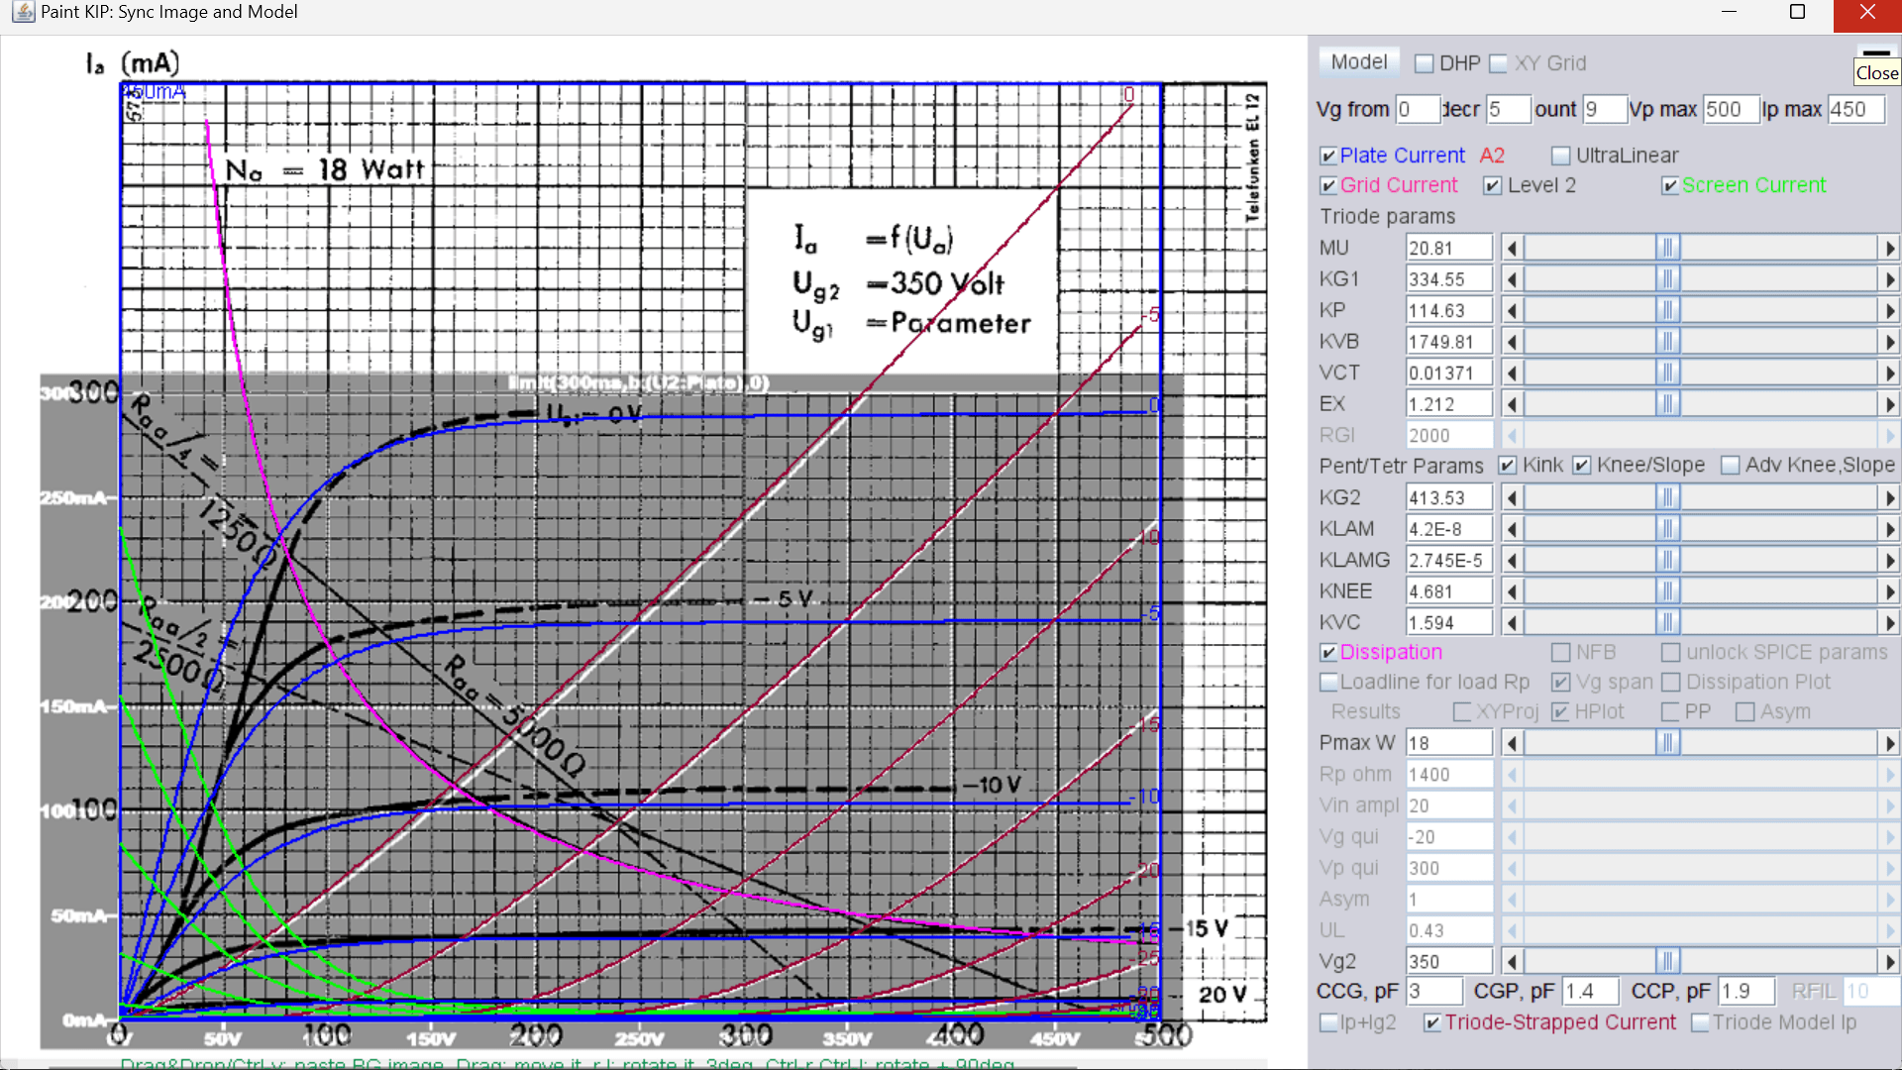Toggle the Plate Current checkbox
Image resolution: width=1902 pixels, height=1070 pixels.
coord(1328,156)
